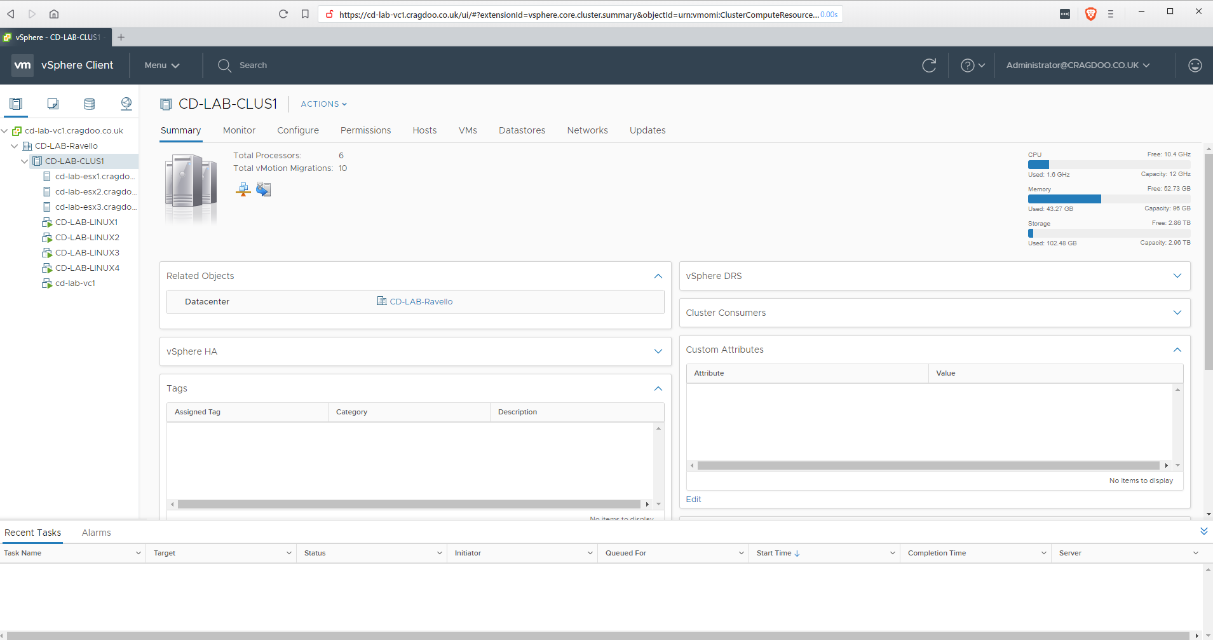This screenshot has height=640, width=1213.
Task: Click Edit under Custom Attributes
Action: [693, 500]
